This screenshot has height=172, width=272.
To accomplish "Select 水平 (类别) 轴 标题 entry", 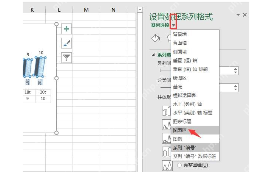I will pyautogui.click(x=195, y=113).
